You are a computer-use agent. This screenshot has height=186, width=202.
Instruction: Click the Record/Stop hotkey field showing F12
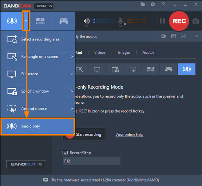tap(91, 161)
